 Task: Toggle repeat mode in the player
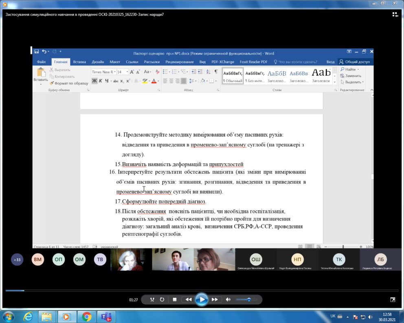click(162, 300)
